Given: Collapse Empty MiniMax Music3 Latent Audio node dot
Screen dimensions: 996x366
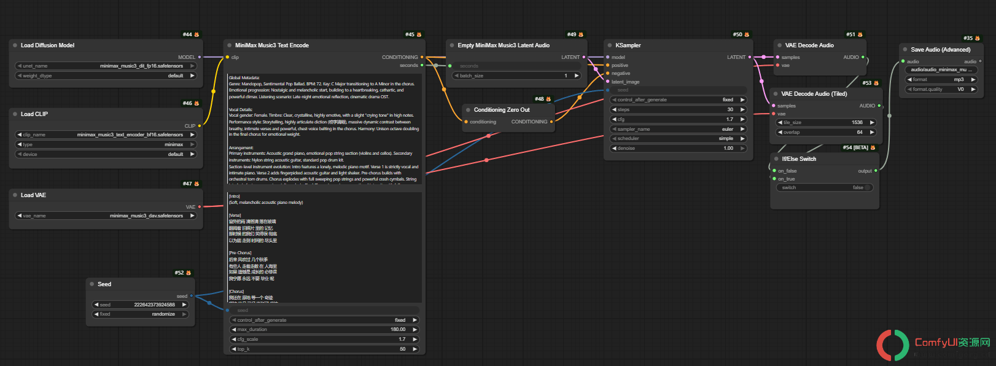Looking at the screenshot, I should [452, 45].
